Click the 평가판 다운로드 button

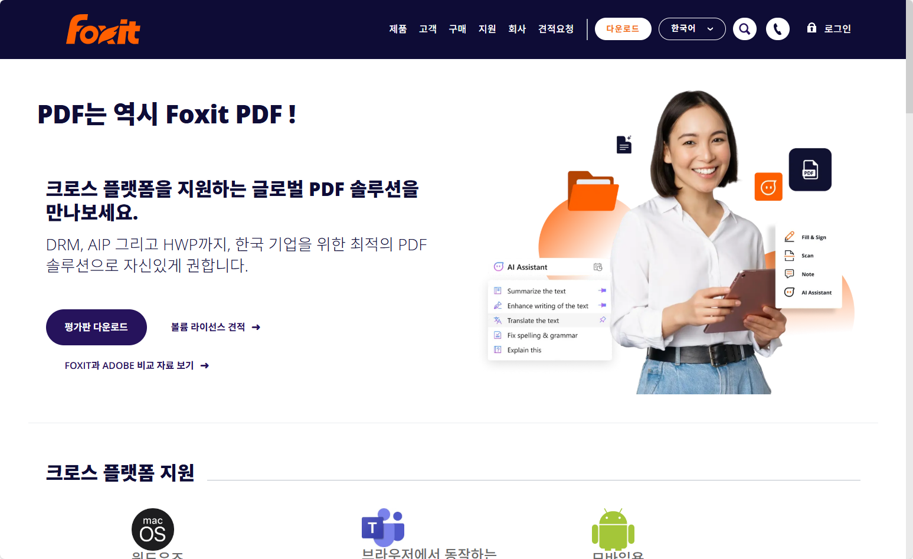click(x=96, y=327)
